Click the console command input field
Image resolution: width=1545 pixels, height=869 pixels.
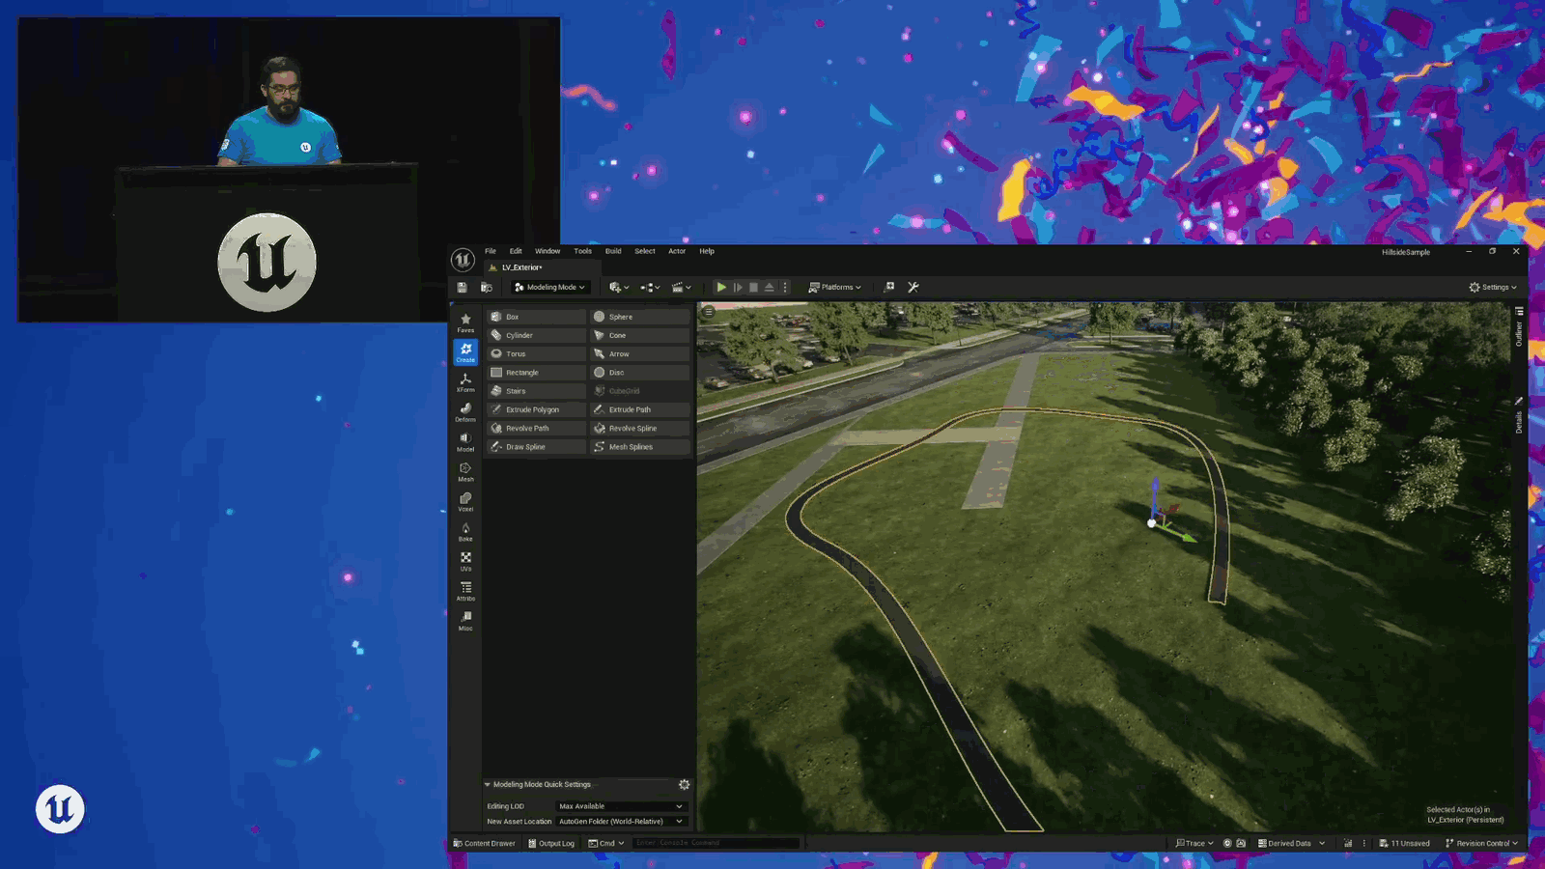point(716,843)
